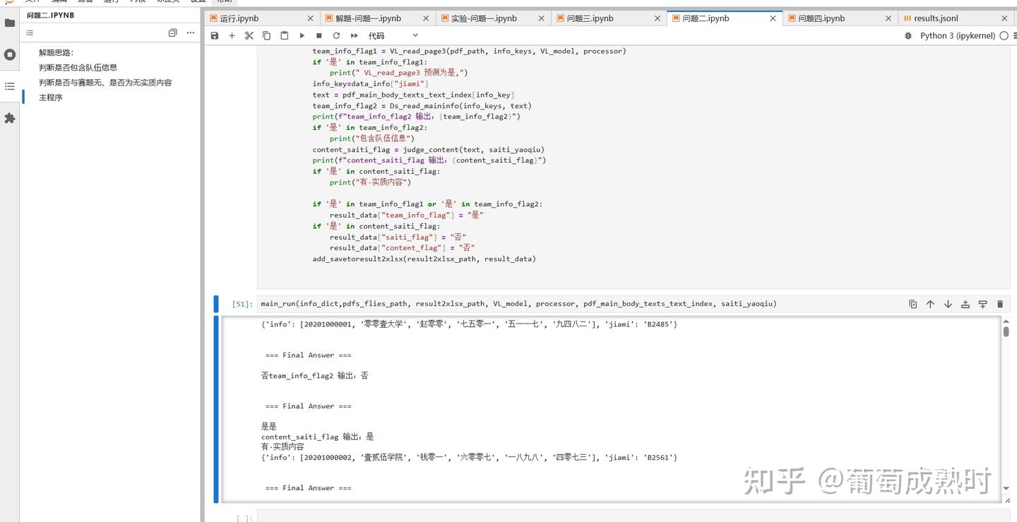Cut the selected cell
This screenshot has width=1017, height=522.
(249, 35)
